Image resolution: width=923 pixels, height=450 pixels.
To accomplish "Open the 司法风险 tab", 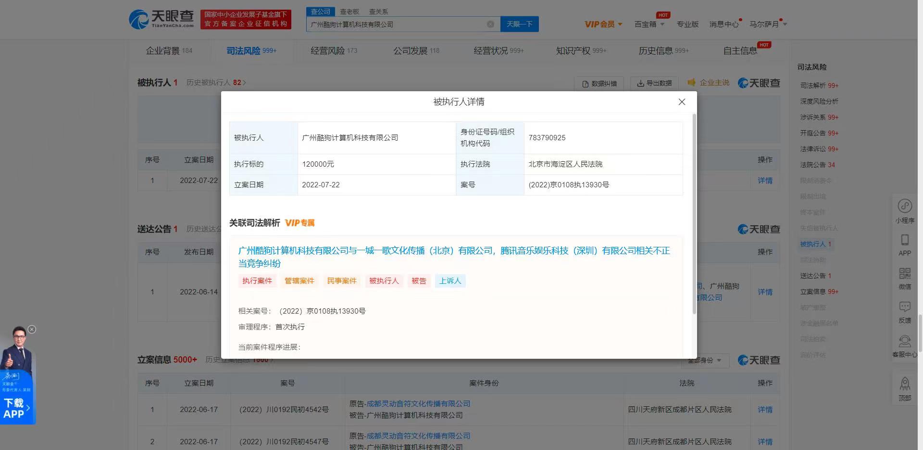I will (x=251, y=50).
